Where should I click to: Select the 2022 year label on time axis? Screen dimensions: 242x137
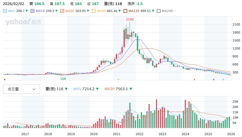[x=140, y=134]
